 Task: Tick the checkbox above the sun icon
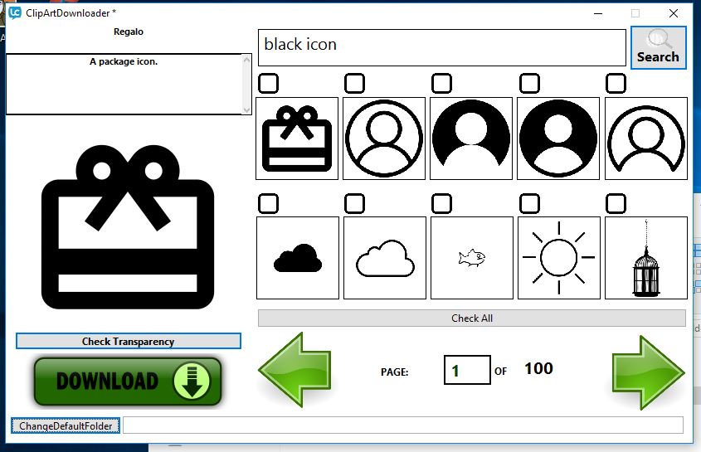[528, 203]
